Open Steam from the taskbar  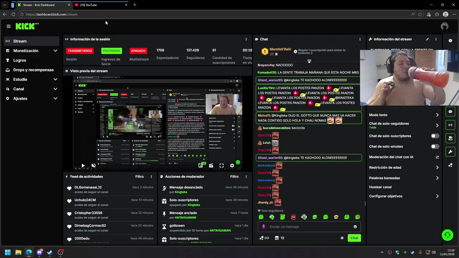click(x=50, y=253)
